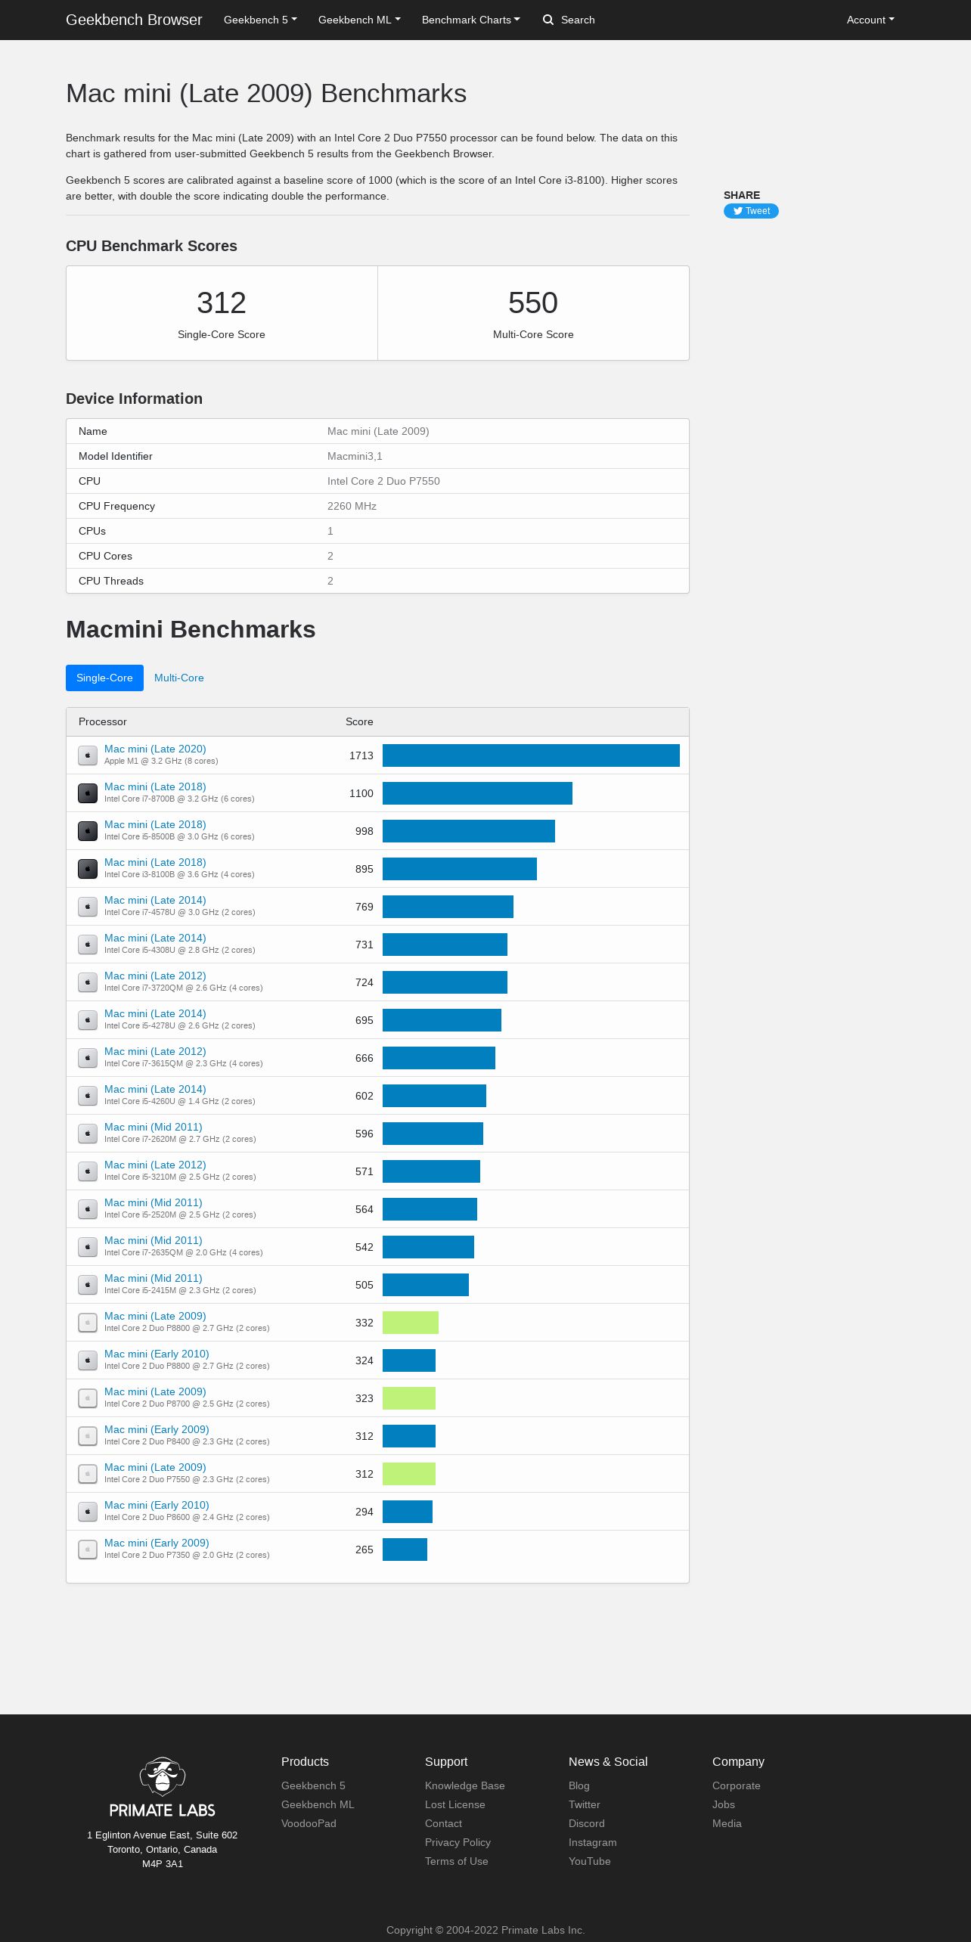Click the Mac mini icon for i7-4578U row
The image size is (971, 1942).
88,907
